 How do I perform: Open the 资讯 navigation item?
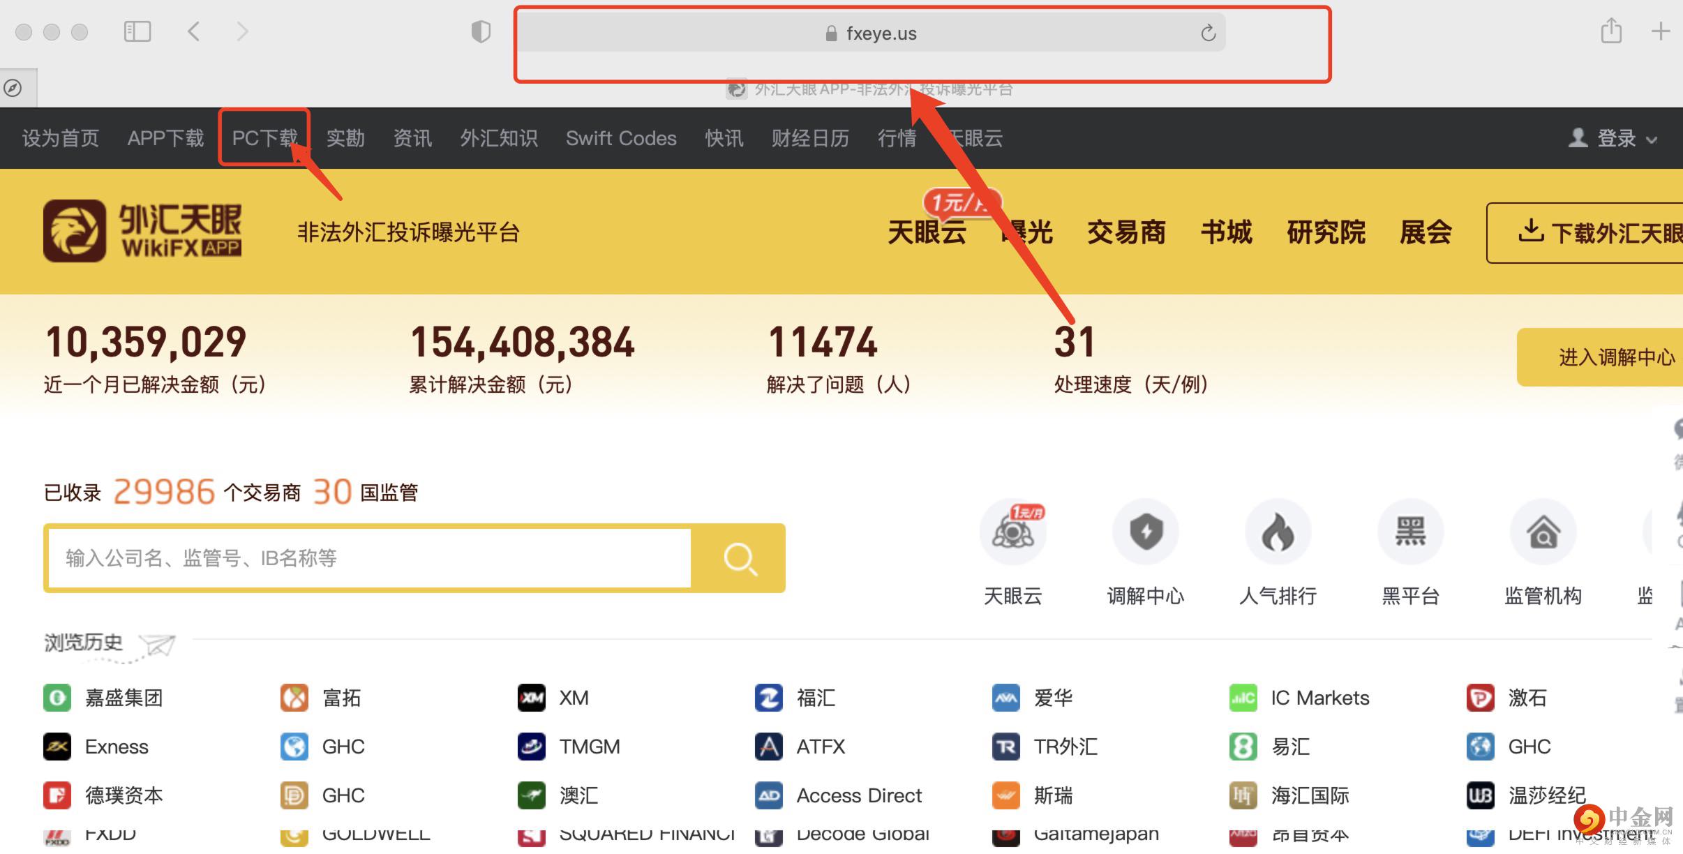pyautogui.click(x=412, y=138)
